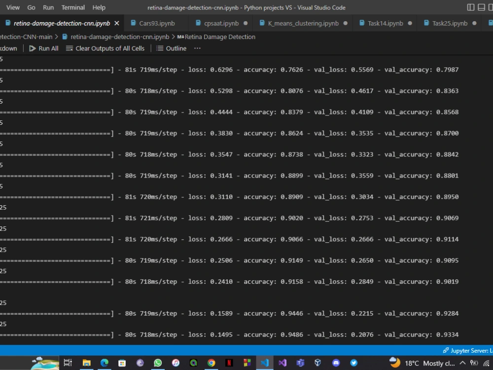The width and height of the screenshot is (493, 370).
Task: Run All notebook cells
Action: [44, 48]
